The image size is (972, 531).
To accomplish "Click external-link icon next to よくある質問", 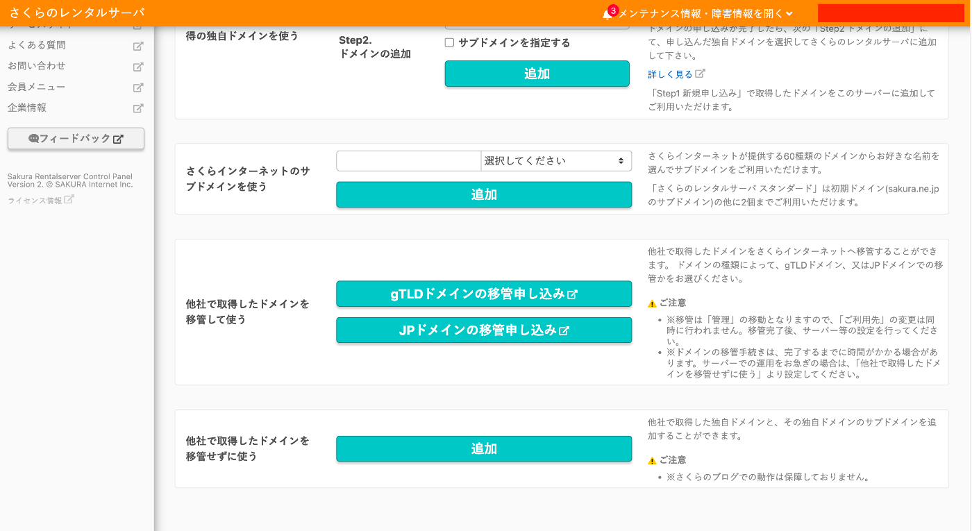I will click(137, 45).
